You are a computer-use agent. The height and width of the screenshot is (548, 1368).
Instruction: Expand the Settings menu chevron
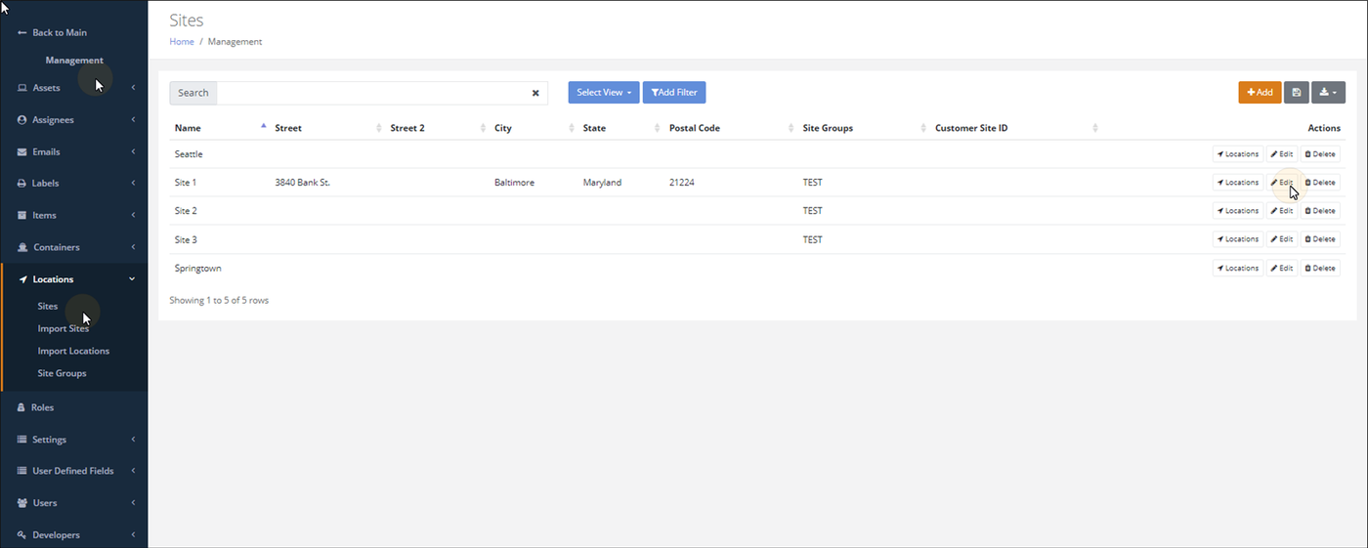[x=133, y=440]
